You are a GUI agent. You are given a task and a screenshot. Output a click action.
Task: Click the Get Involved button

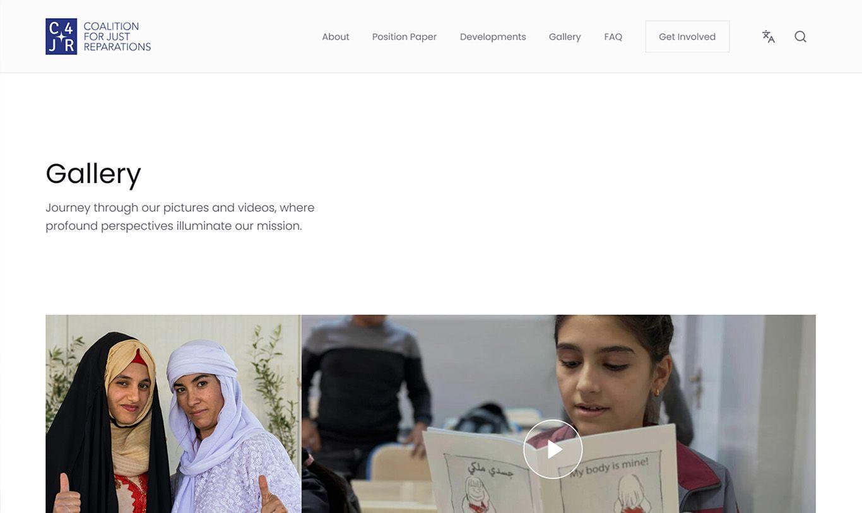pos(687,37)
